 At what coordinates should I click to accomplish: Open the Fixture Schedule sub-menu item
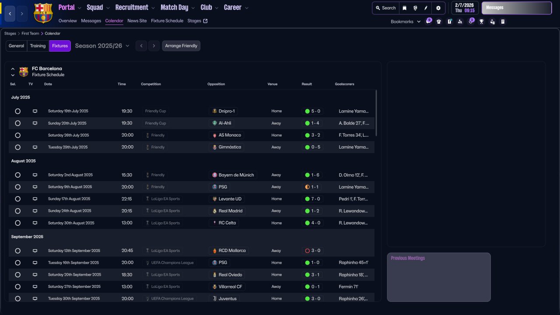(x=167, y=21)
